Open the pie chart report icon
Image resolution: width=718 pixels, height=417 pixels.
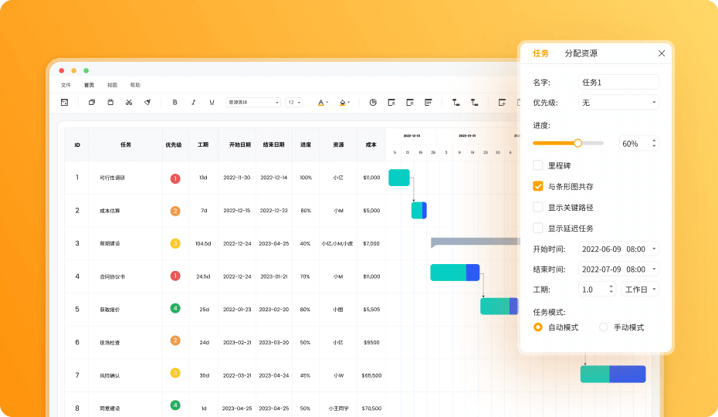373,102
